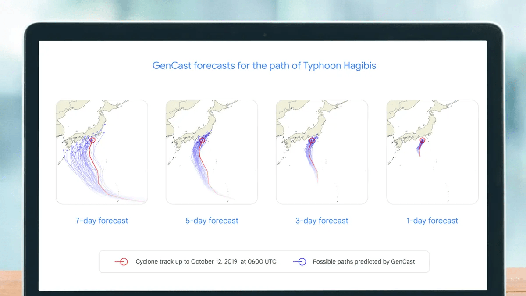
Task: Click the "7-day forecast" label
Action: coord(102,221)
